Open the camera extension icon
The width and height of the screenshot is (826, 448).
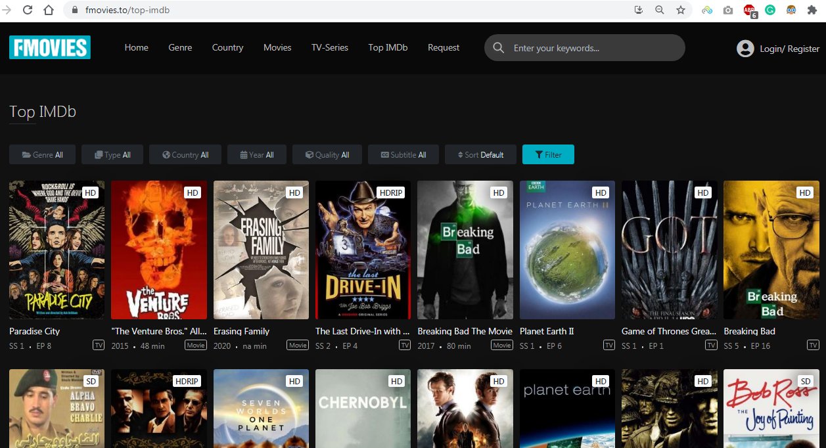click(x=728, y=10)
